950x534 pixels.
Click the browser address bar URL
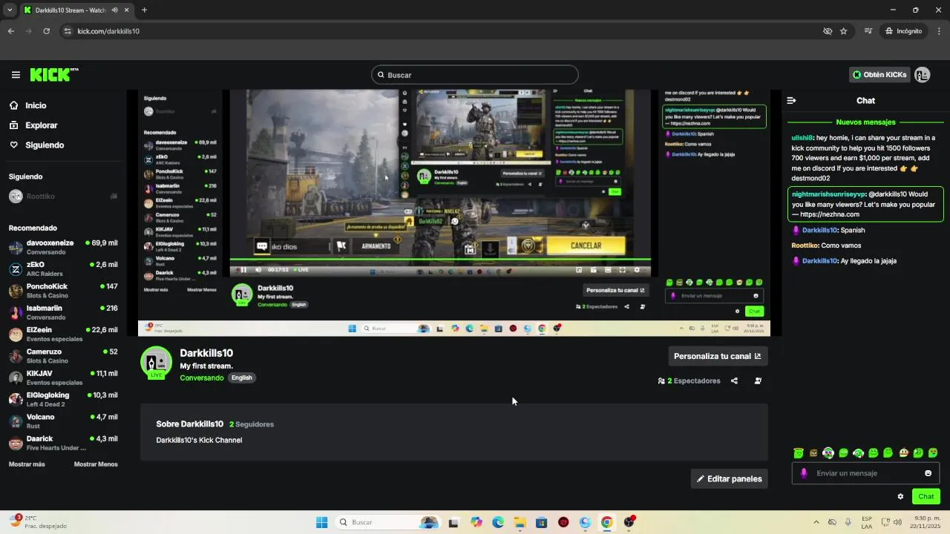pos(108,31)
